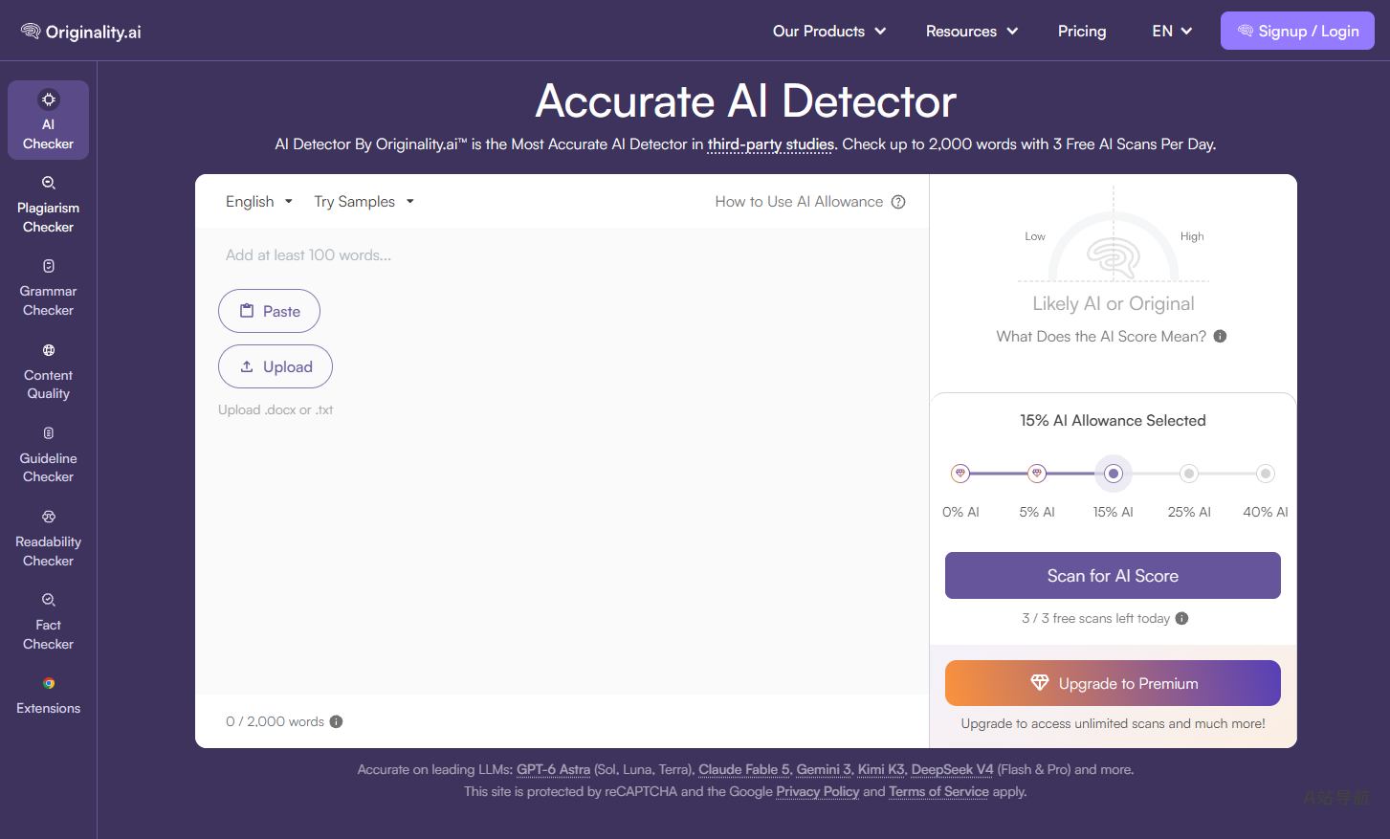Expand the Our Products menu
The width and height of the screenshot is (1390, 839).
coord(829,32)
